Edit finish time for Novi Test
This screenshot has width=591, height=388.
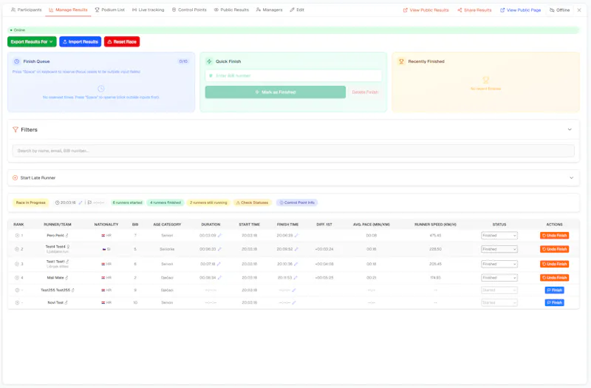click(x=293, y=302)
